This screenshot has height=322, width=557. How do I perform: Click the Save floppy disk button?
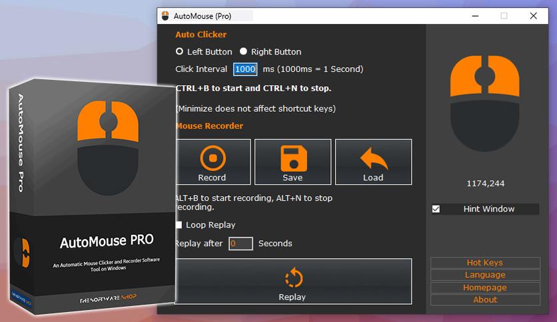(292, 162)
